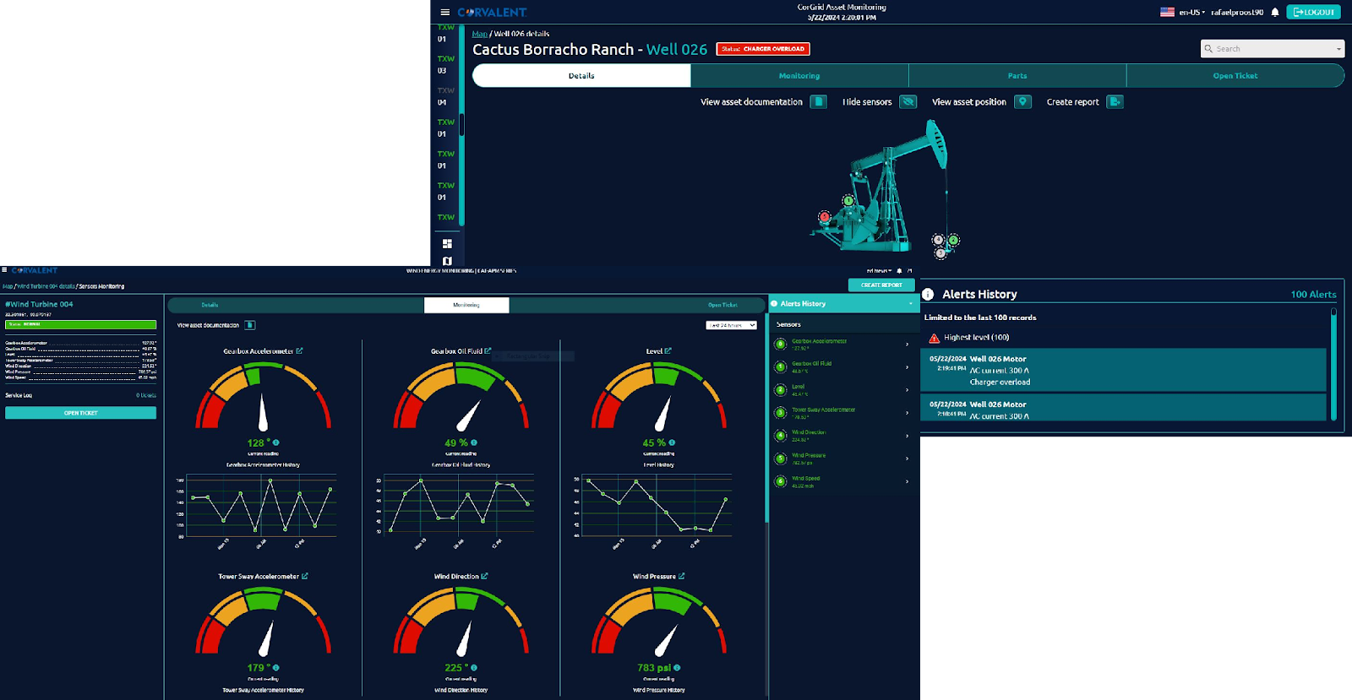Click the OPEN TICKET button under Service Log
Screen dimensions: 1352x700
pos(81,413)
